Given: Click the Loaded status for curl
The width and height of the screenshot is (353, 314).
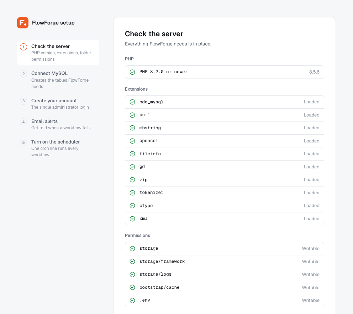Looking at the screenshot, I should pyautogui.click(x=312, y=115).
